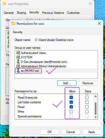Image resolution: width=105 pixels, height=138 pixels.
Task: Select Security tab in csvs Properties window
Action: click(34, 12)
